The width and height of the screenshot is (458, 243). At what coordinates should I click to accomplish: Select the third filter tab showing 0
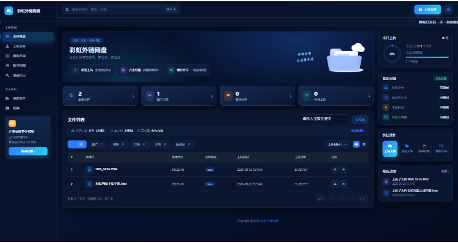coord(119,144)
